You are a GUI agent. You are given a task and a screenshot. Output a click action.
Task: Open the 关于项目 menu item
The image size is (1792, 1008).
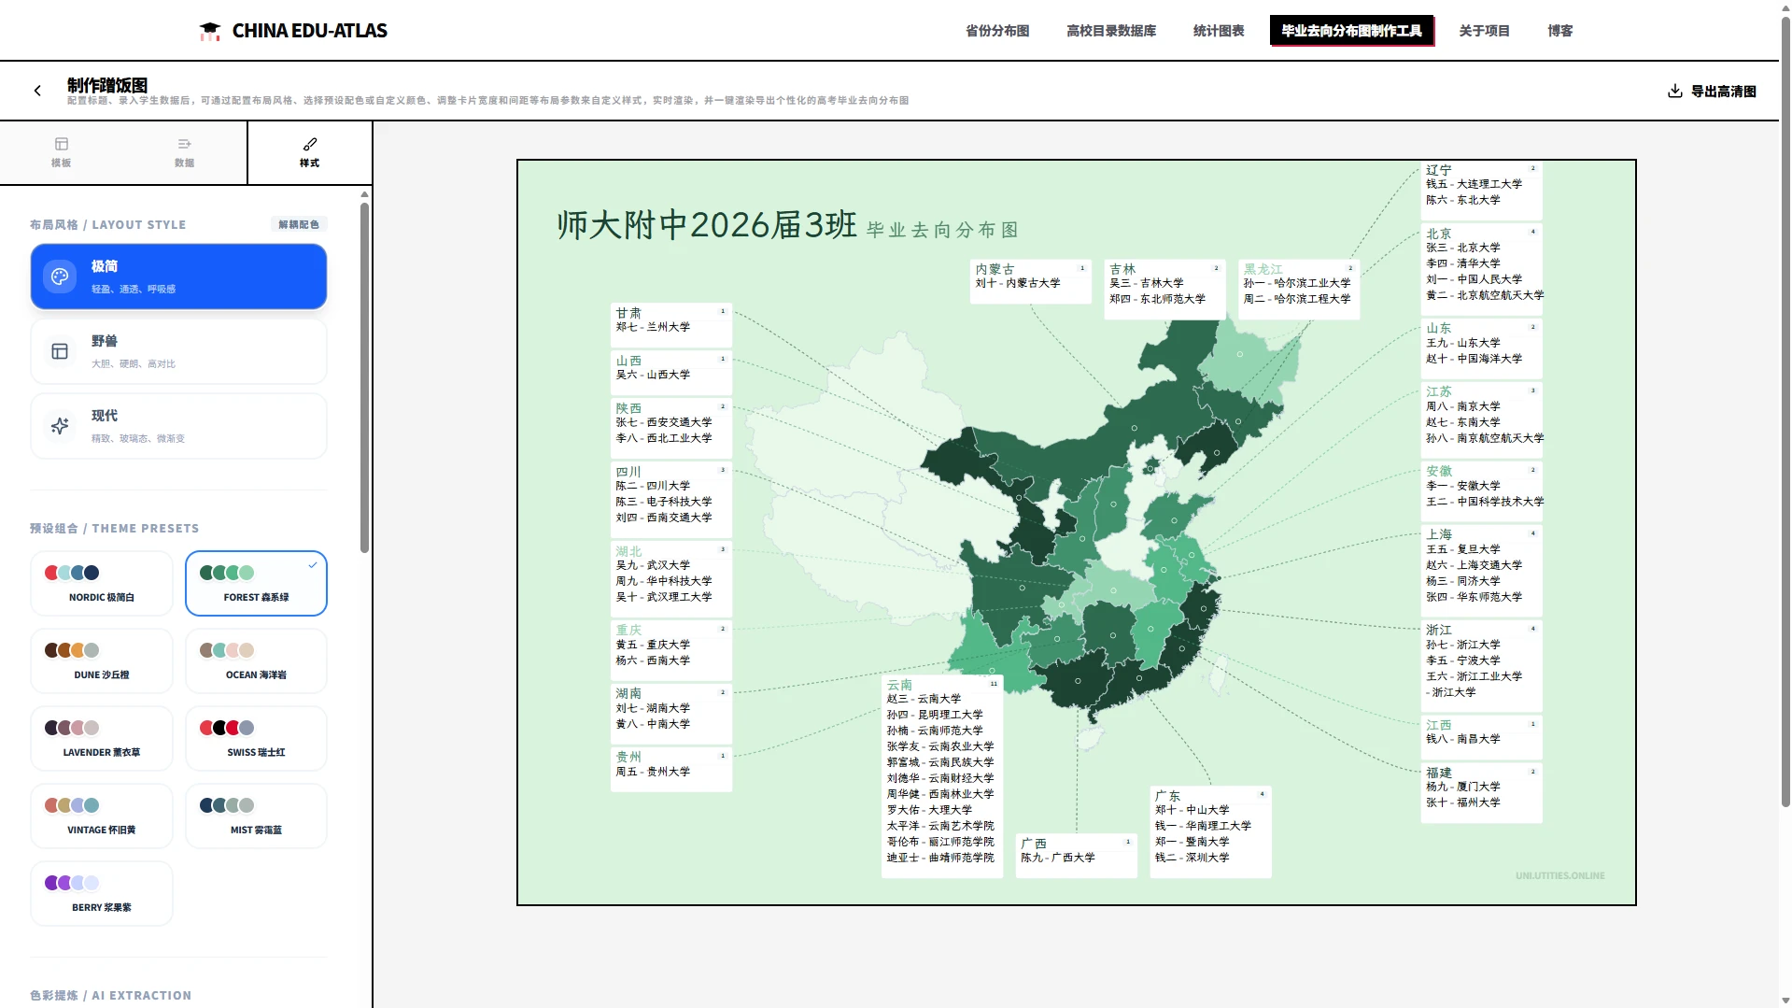[1485, 31]
